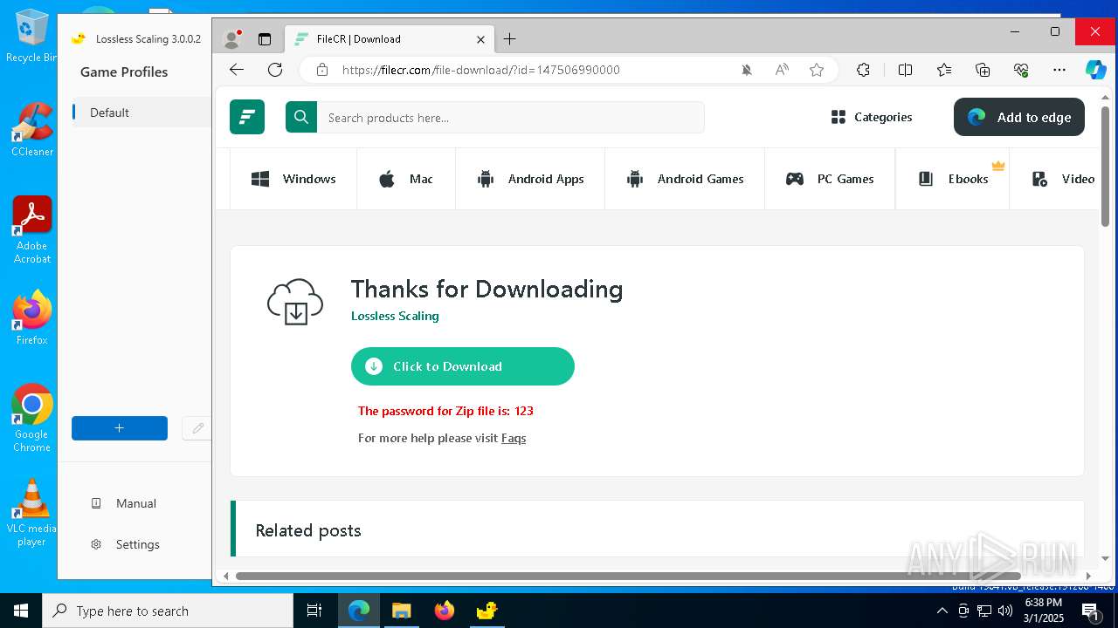1118x628 pixels.
Task: Click the pencil edit profile icon
Action: coord(197,428)
